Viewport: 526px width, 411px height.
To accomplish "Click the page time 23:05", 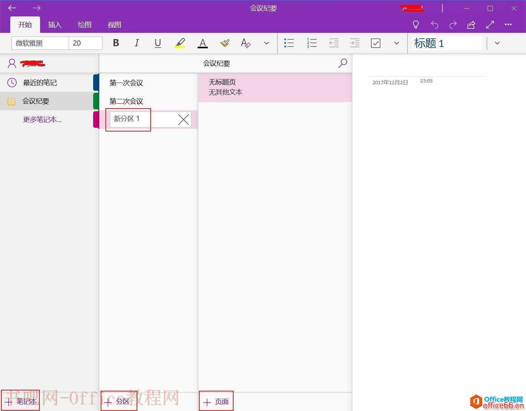I will click(426, 81).
